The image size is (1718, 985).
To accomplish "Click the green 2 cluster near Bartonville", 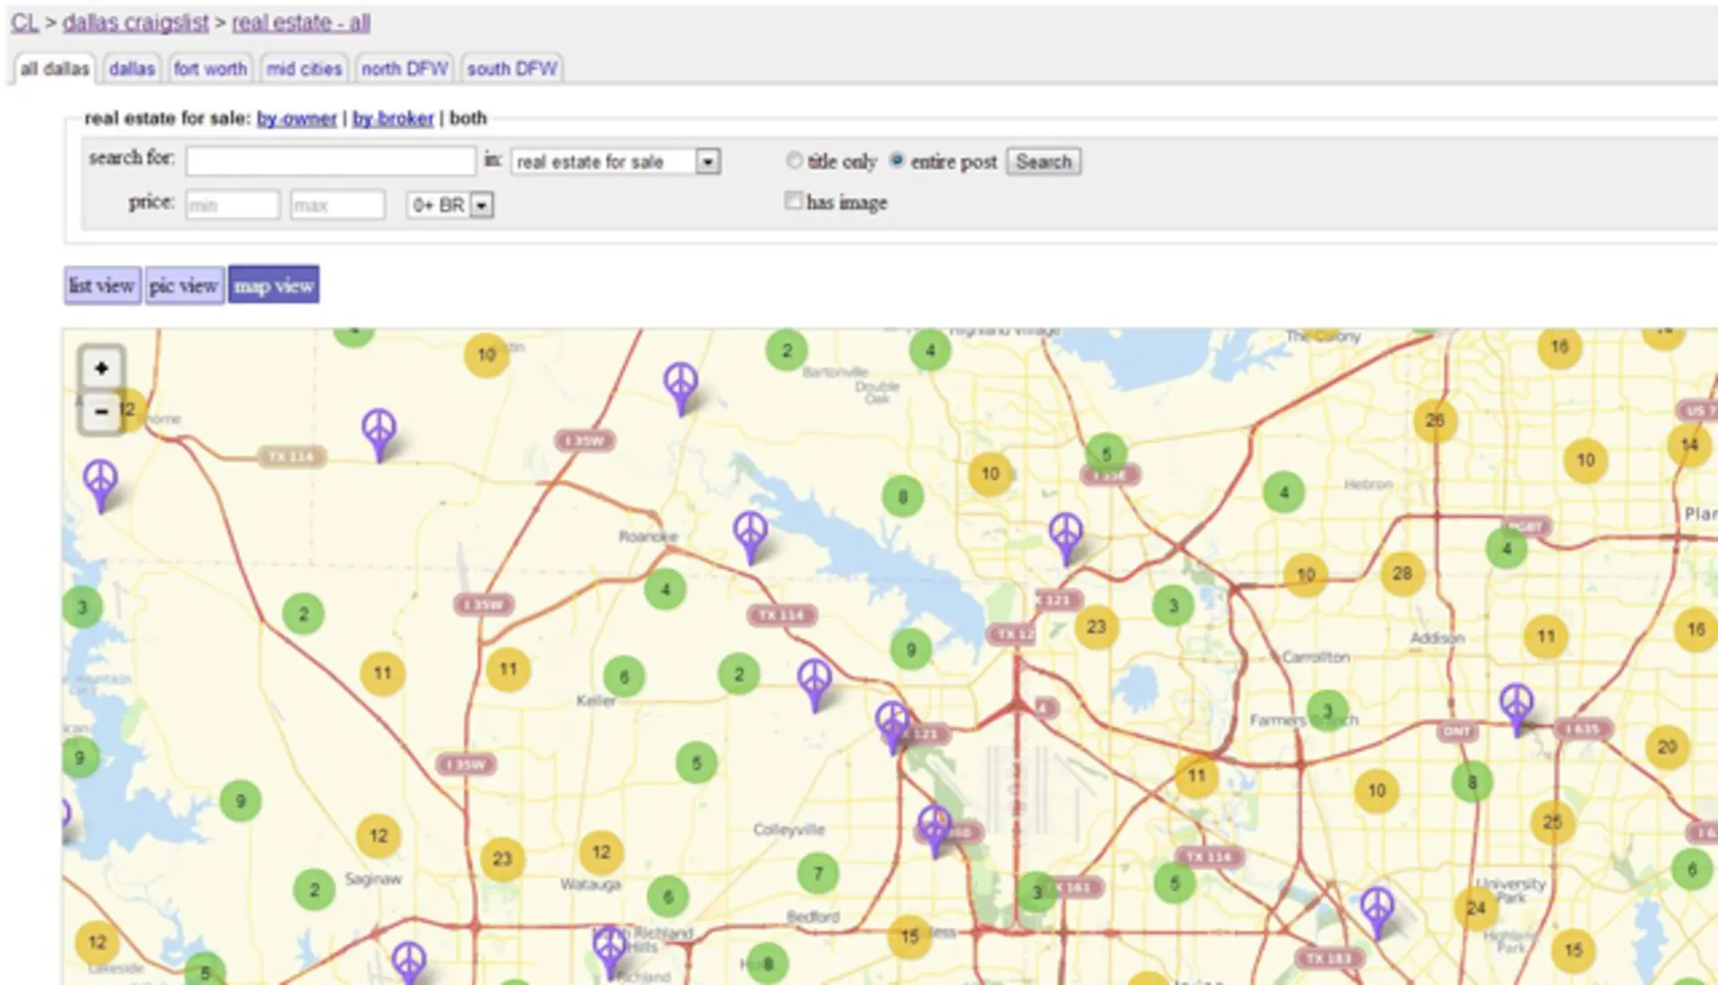I will (x=787, y=351).
